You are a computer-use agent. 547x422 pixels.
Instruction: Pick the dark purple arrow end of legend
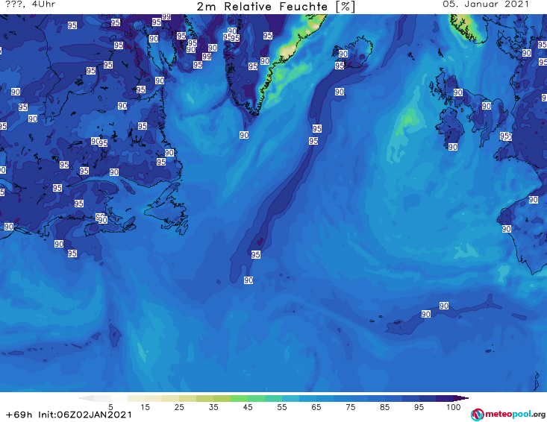tap(461, 398)
